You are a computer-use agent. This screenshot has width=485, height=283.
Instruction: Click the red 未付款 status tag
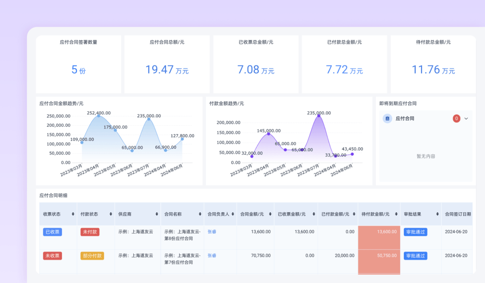point(90,232)
